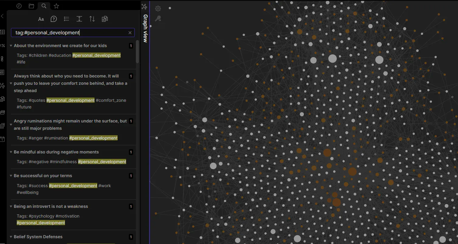Screen dimensions: 458x244
Task: Click the '#comfort_zone' tag text
Action: click(111, 100)
